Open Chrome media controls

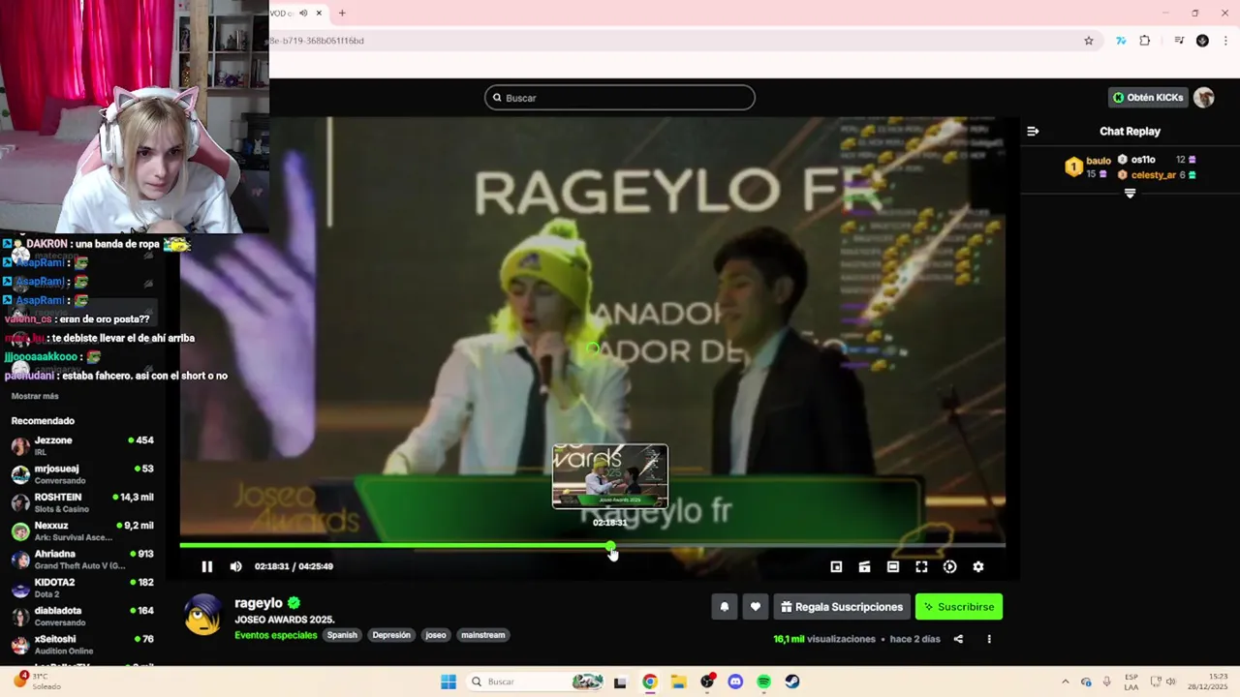click(x=1179, y=41)
